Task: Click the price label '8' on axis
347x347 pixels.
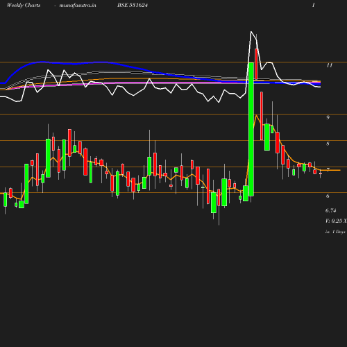Action: 328,144
